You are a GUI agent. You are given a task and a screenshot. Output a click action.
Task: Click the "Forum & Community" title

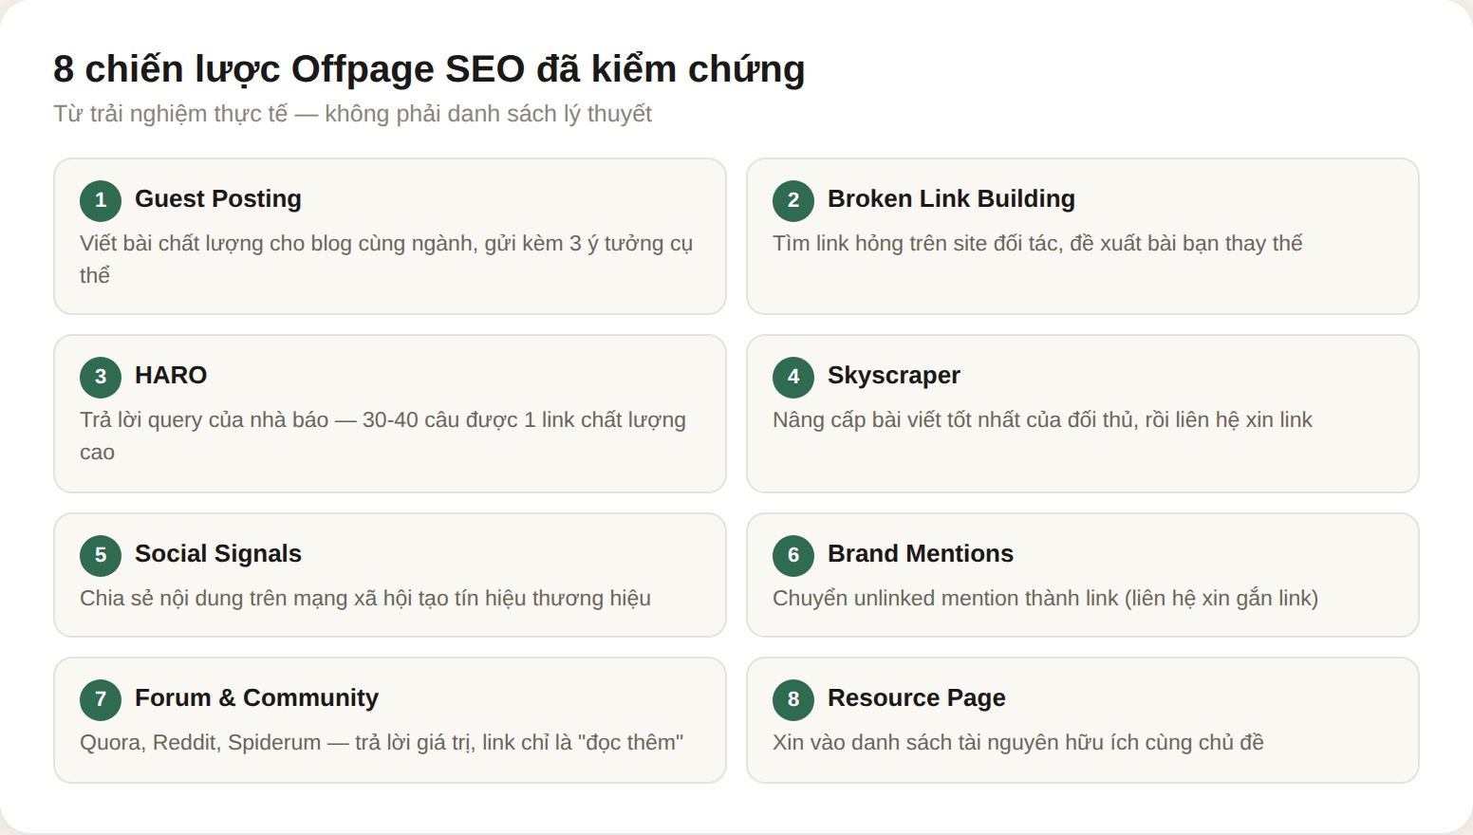(256, 698)
